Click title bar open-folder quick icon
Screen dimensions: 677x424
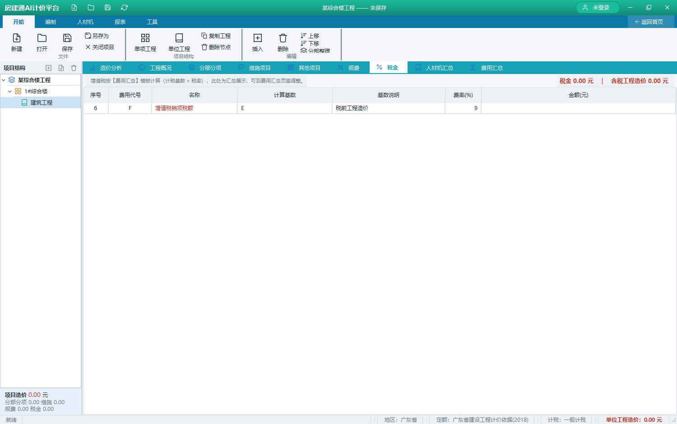(x=91, y=8)
